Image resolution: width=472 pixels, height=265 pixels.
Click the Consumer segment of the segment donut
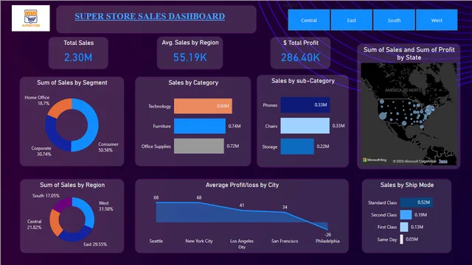(x=92, y=126)
